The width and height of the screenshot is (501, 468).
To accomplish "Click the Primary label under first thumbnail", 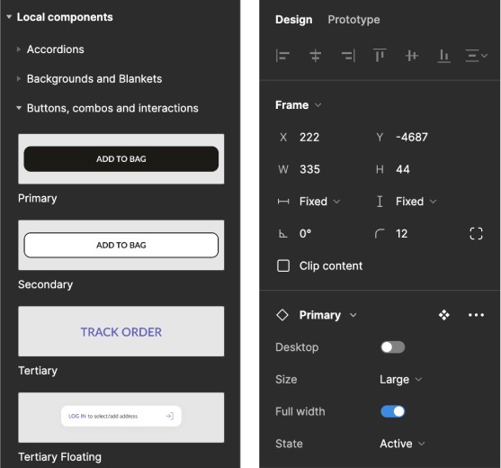I will click(38, 198).
